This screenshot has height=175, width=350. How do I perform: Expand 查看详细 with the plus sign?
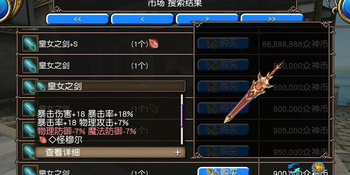[178, 152]
